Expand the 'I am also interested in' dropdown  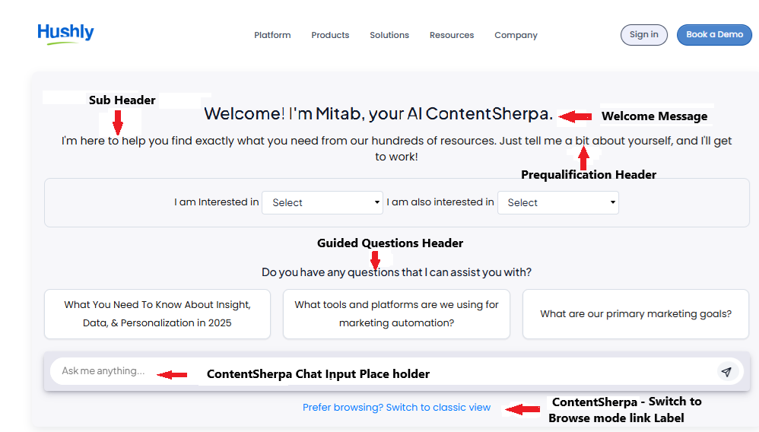coord(558,202)
